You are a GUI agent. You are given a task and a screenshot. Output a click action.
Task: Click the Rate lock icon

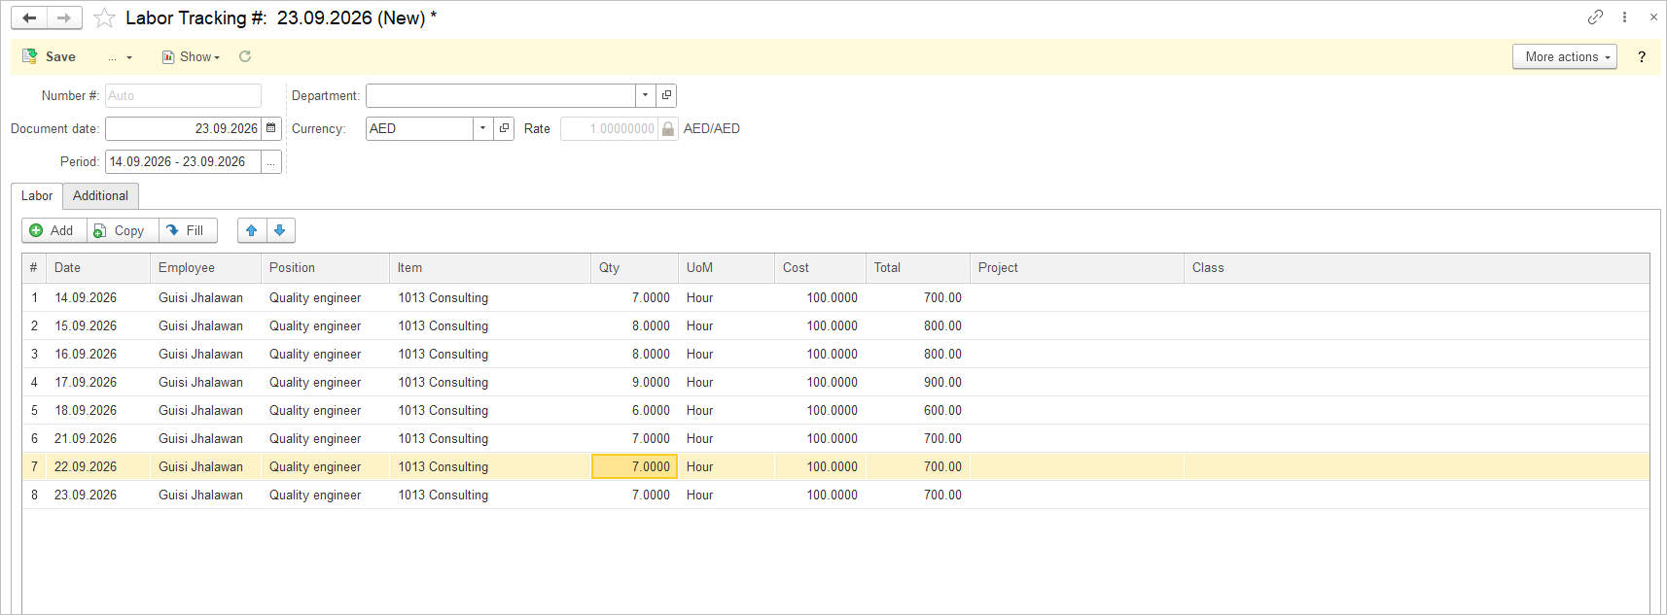click(668, 128)
